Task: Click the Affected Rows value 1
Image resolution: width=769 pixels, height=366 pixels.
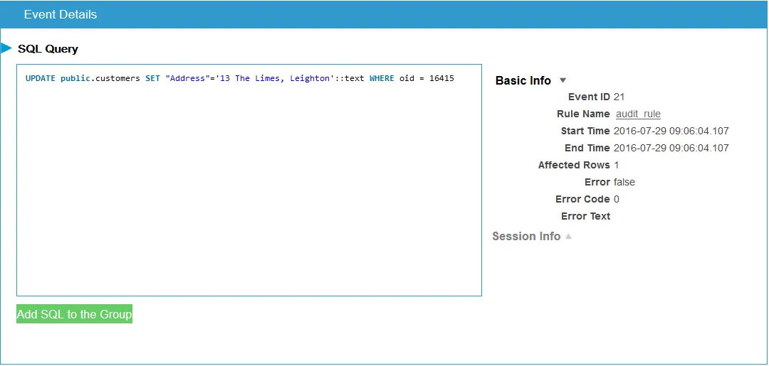Action: 616,165
